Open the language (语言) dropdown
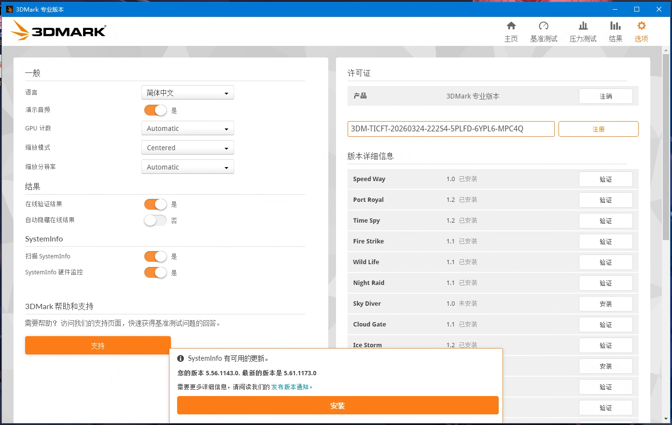 pos(187,93)
